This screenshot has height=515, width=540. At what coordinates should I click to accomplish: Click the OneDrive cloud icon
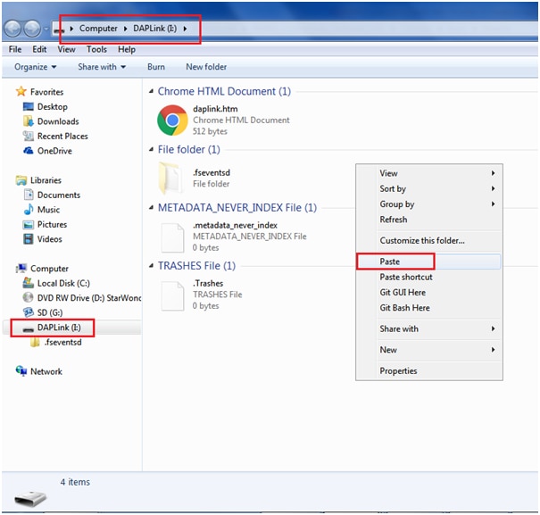click(28, 151)
